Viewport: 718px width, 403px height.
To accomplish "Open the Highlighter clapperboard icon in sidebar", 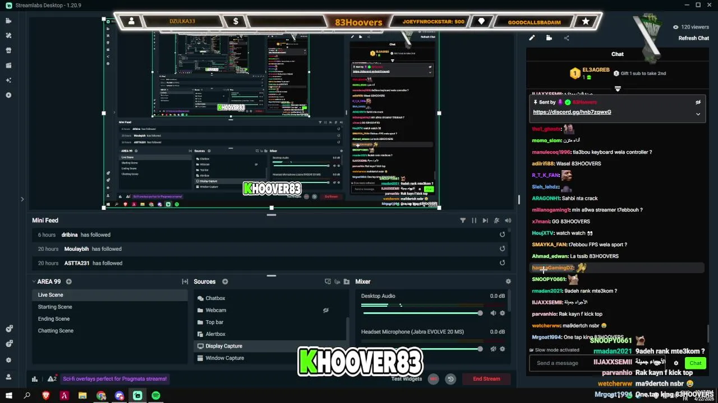I will point(8,65).
